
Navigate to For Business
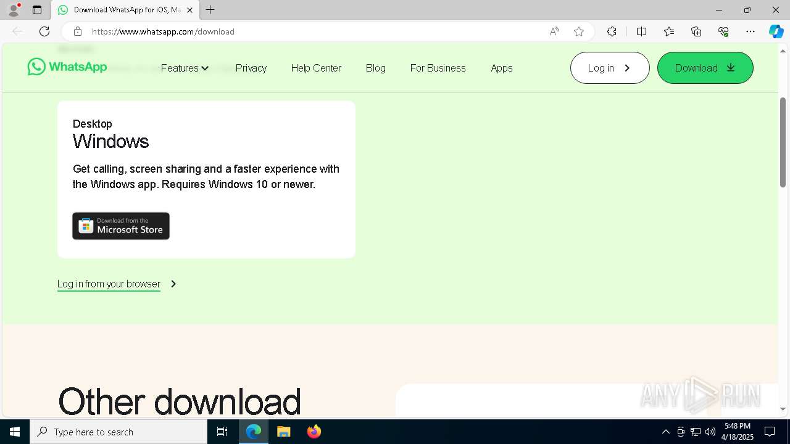point(438,68)
